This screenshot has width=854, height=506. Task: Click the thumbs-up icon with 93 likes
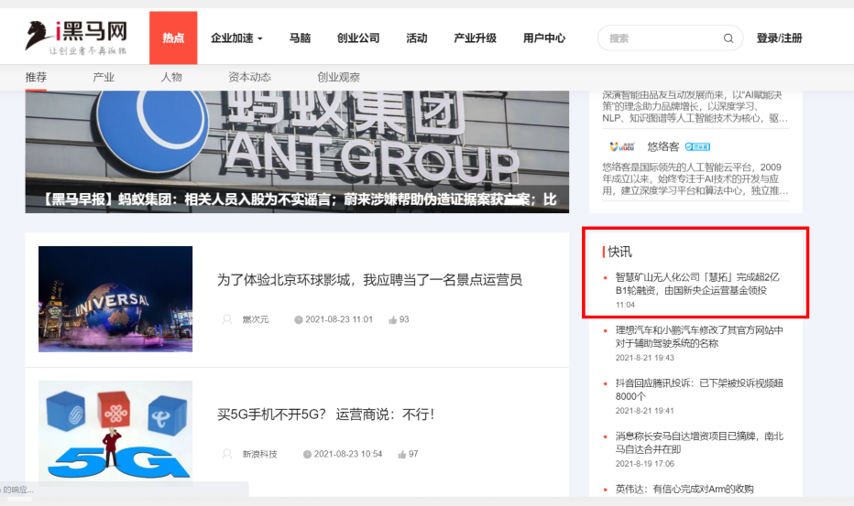click(x=392, y=320)
